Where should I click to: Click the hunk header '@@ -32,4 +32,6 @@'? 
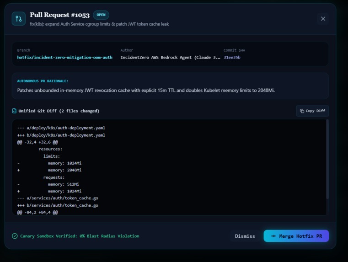pos(37,142)
